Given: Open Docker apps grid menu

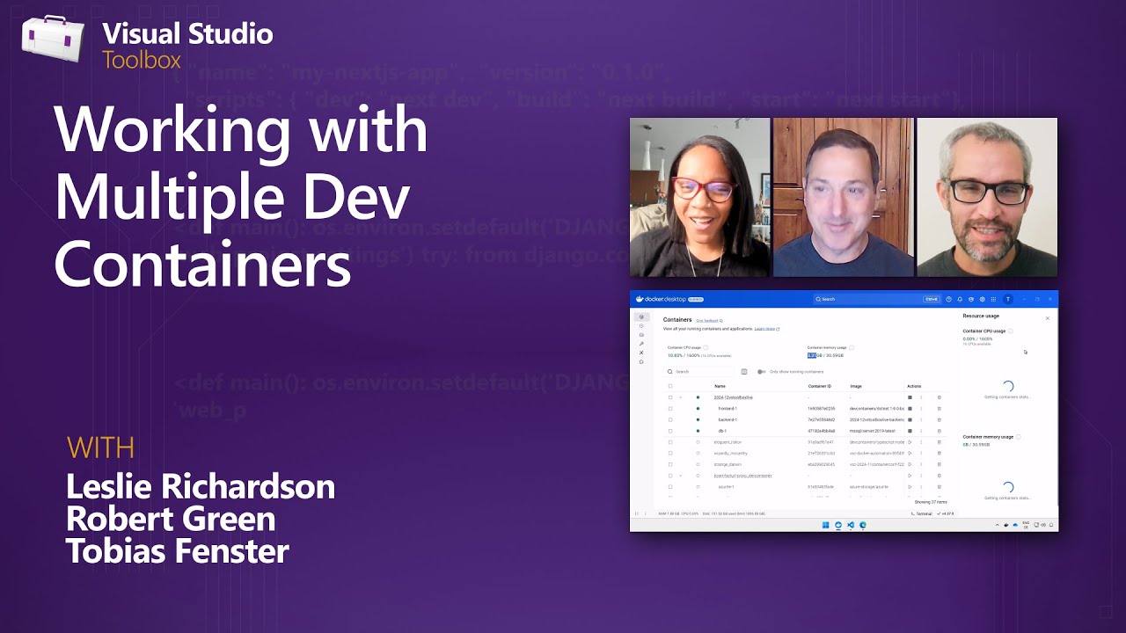Looking at the screenshot, I should 994,299.
